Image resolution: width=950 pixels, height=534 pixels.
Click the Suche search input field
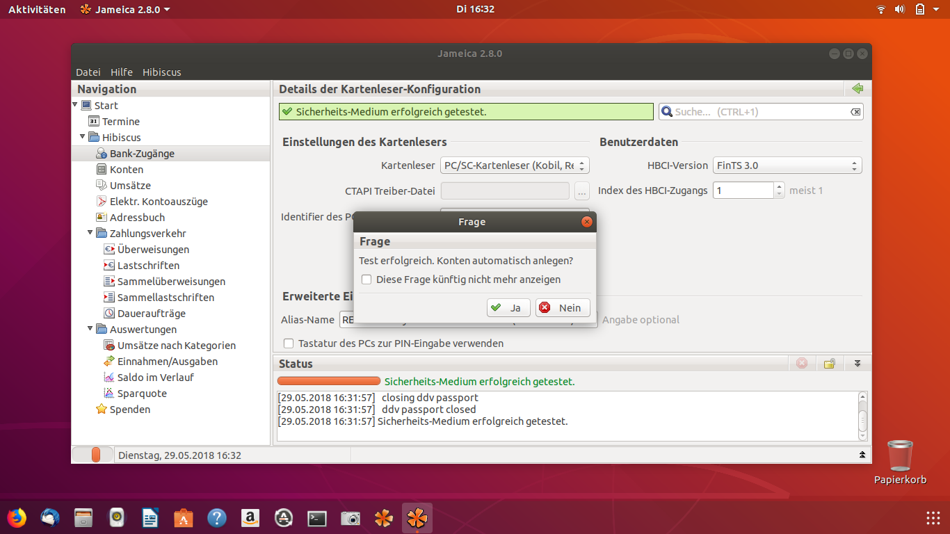[761, 112]
